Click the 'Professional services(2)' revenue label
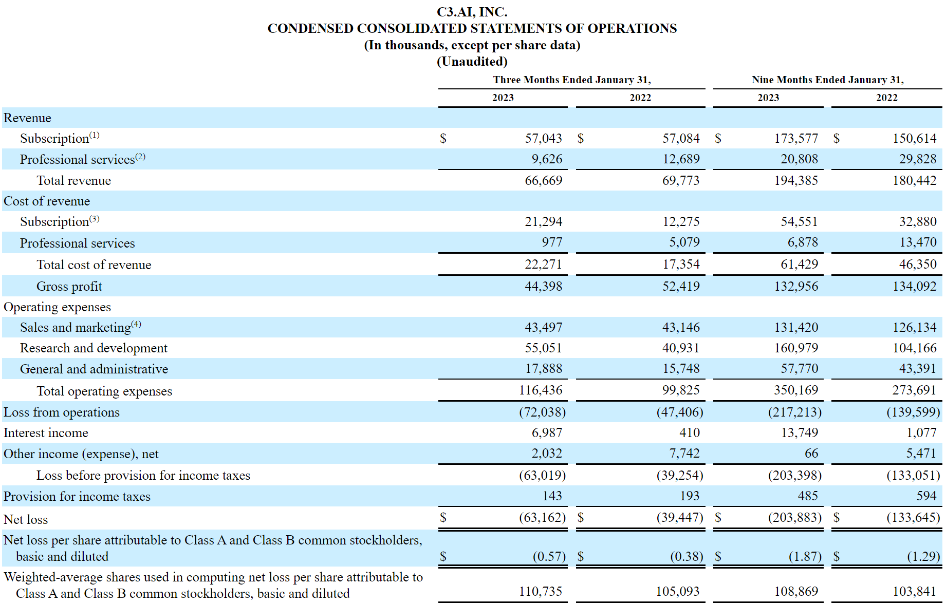 click(x=83, y=159)
